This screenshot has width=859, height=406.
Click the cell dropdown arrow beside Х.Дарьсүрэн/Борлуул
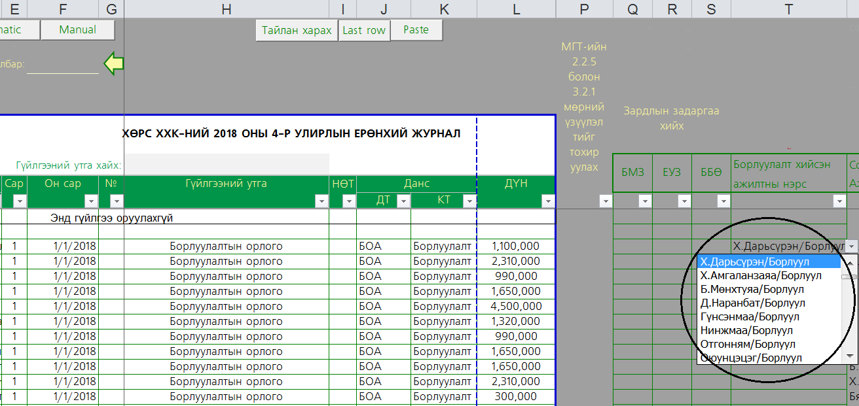pos(851,246)
